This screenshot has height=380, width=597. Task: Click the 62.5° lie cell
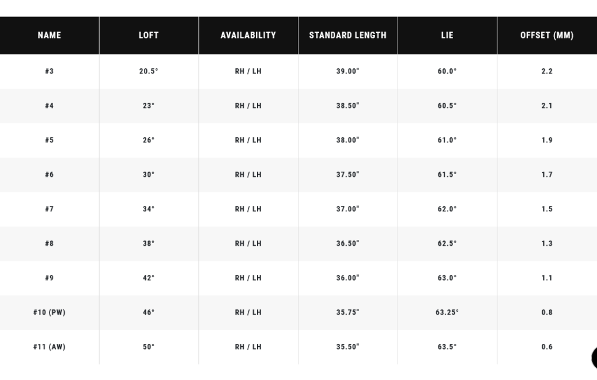click(447, 243)
